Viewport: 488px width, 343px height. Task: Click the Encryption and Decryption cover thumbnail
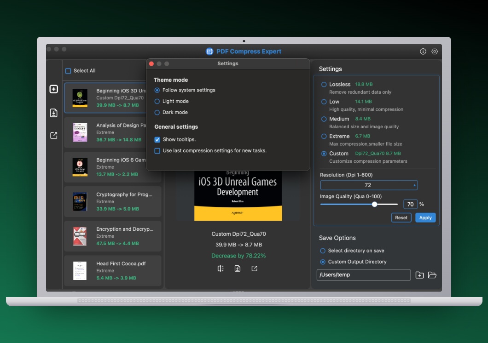click(x=80, y=236)
